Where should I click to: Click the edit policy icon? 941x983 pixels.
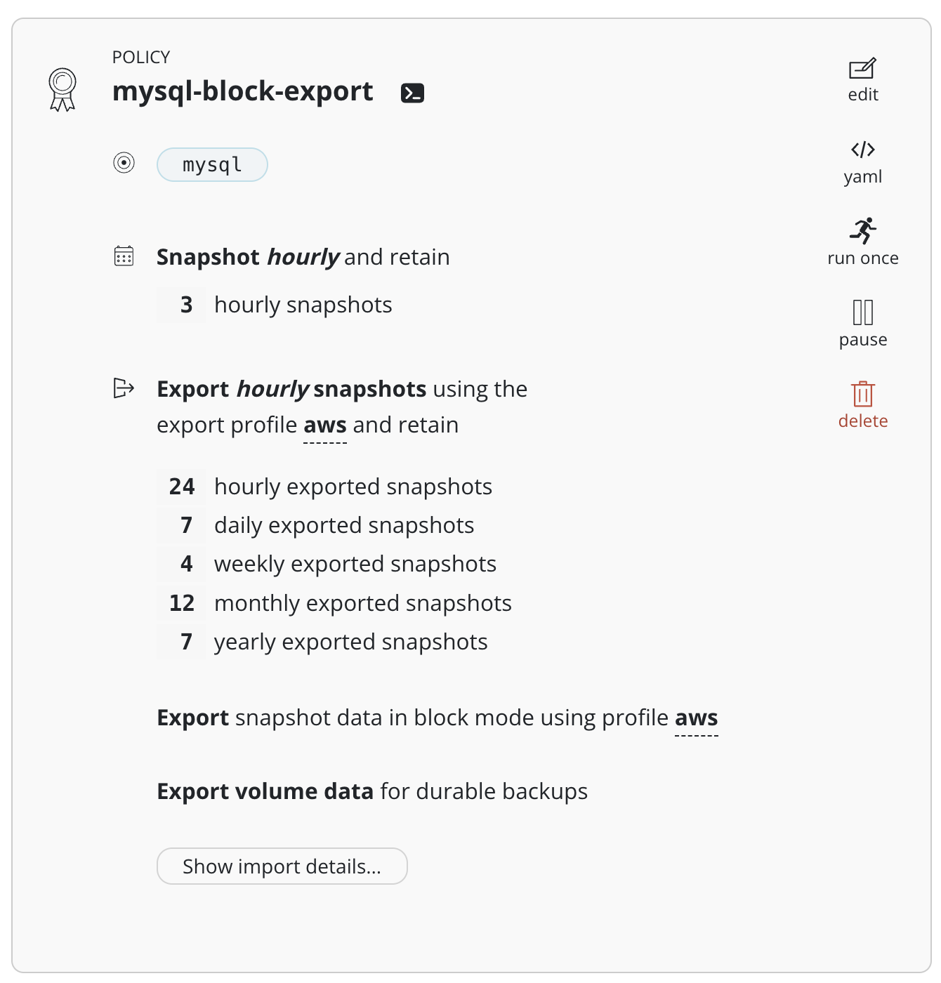pyautogui.click(x=862, y=69)
